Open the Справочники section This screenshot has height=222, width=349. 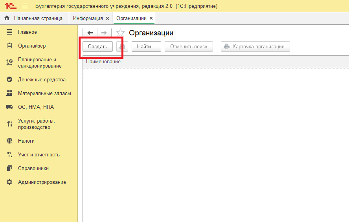click(x=33, y=169)
